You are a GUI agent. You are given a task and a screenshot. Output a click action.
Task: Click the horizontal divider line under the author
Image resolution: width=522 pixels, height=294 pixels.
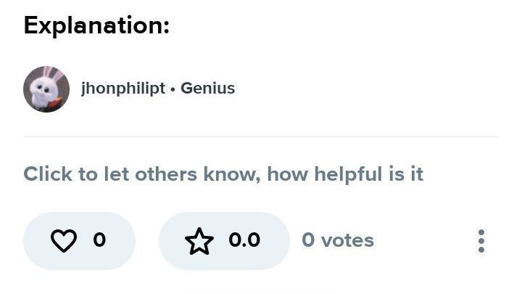pos(261,136)
